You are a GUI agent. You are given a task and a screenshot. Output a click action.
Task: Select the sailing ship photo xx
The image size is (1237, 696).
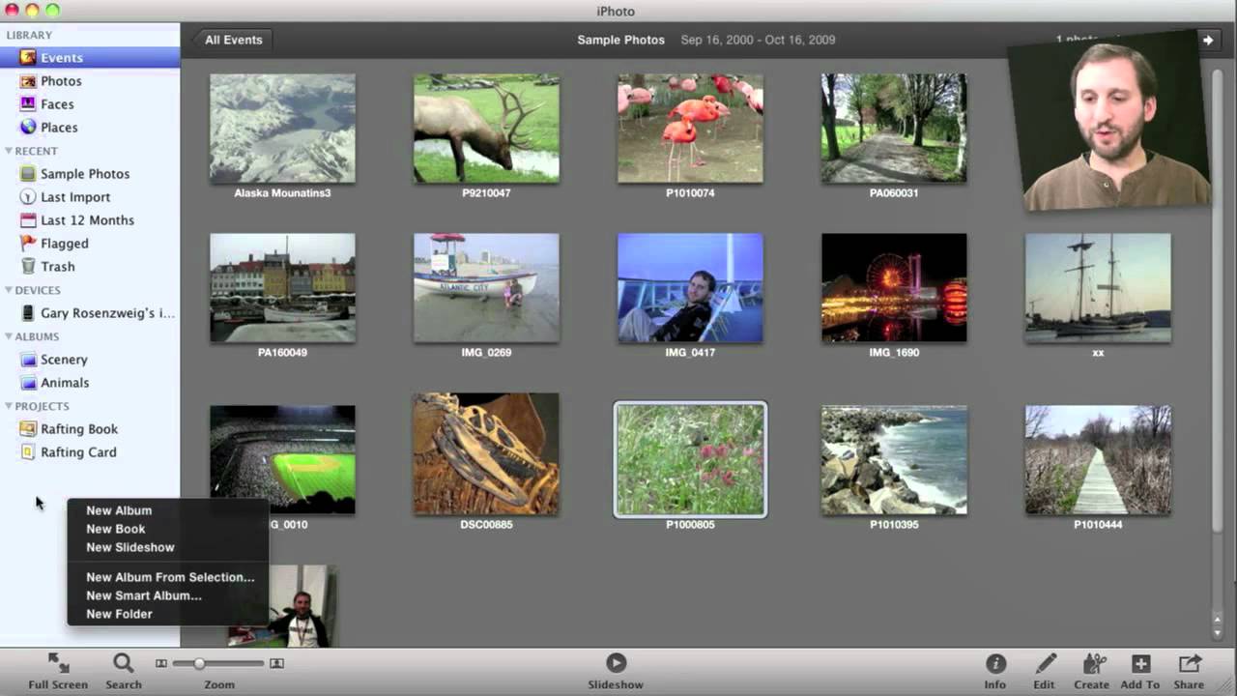[1098, 288]
